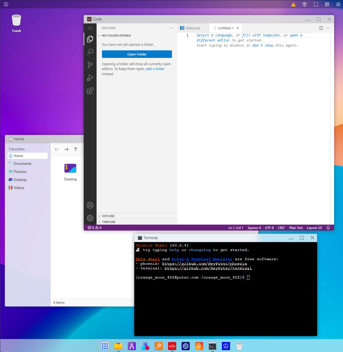Select Run and Debug in Code
This screenshot has height=352, width=343.
click(90, 78)
